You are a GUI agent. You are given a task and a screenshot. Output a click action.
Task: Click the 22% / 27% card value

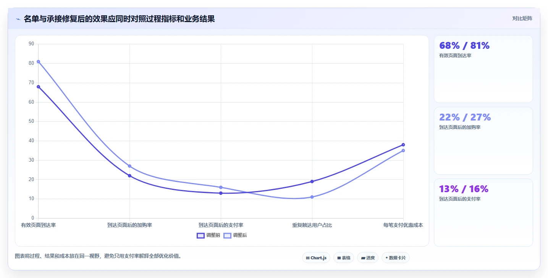pyautogui.click(x=465, y=117)
